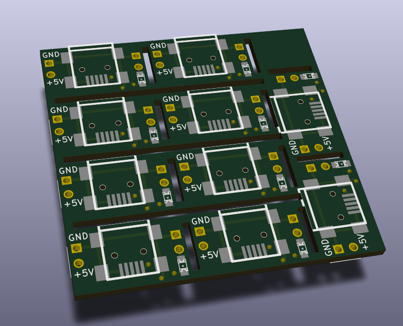
Task: Select +5V label on second-row left board
Action: click(64, 140)
